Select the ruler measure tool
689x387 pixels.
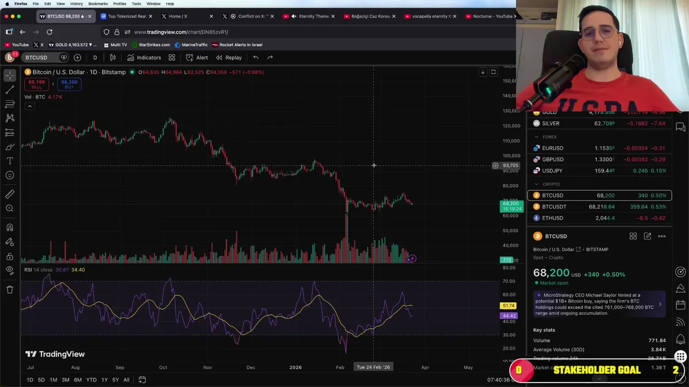pos(10,194)
